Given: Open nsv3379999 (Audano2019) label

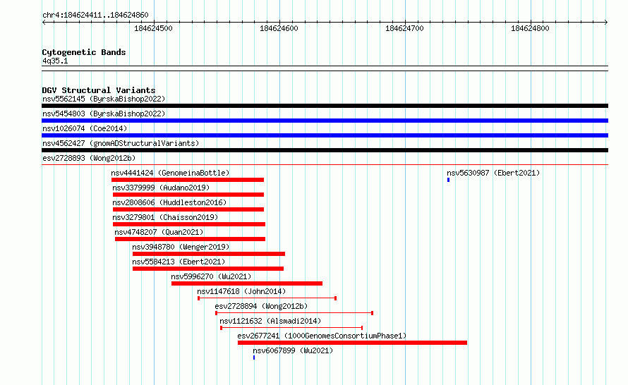Looking at the screenshot, I should point(161,188).
